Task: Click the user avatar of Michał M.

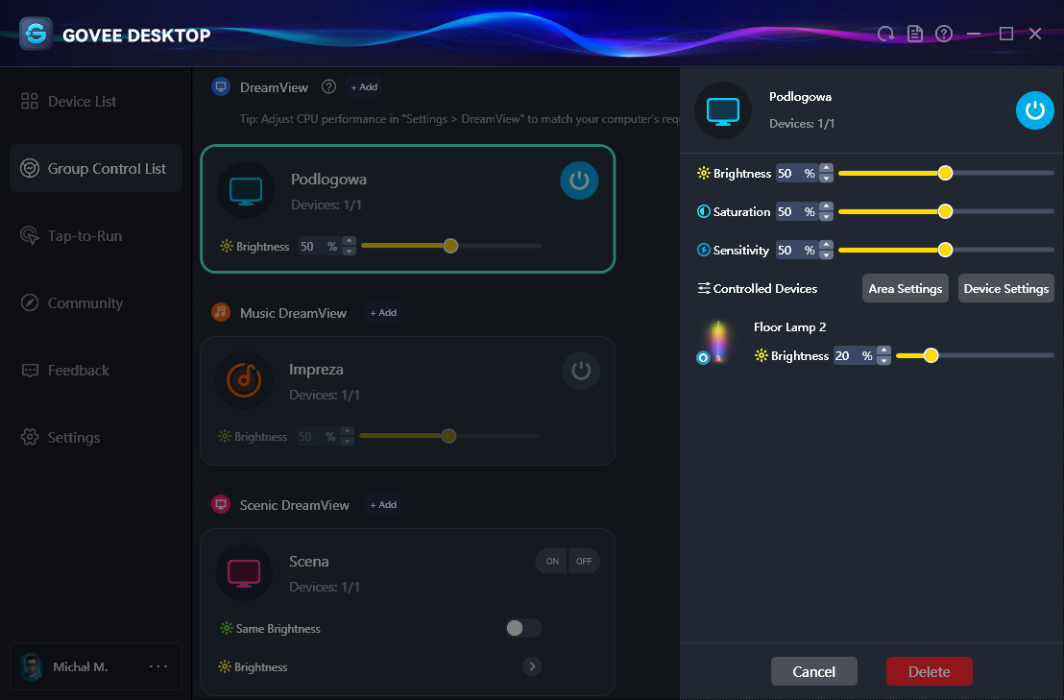Action: pos(31,666)
